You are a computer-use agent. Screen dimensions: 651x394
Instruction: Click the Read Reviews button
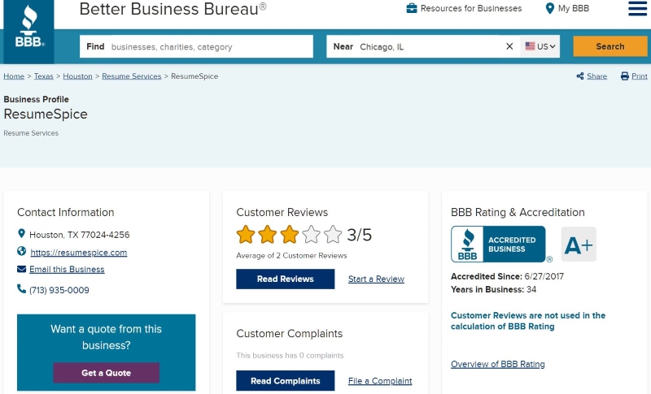click(x=286, y=279)
